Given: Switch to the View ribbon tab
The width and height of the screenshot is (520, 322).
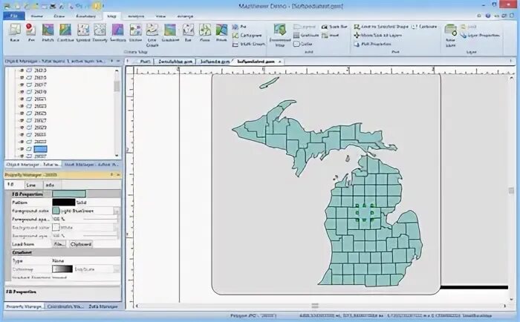Looking at the screenshot, I should tap(160, 16).
